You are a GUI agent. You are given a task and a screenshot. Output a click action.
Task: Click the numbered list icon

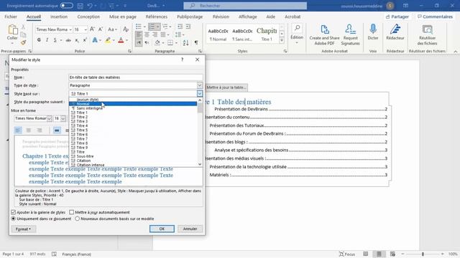(x=152, y=27)
